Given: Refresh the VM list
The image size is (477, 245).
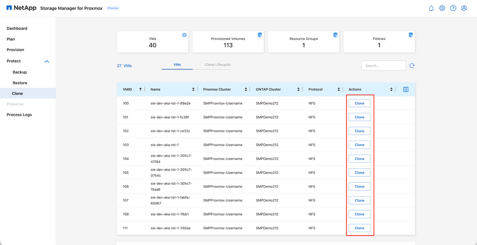Looking at the screenshot, I should click(412, 65).
